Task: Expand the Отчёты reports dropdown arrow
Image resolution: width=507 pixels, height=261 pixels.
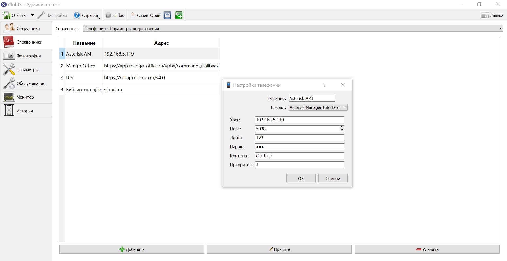Action: (x=33, y=15)
